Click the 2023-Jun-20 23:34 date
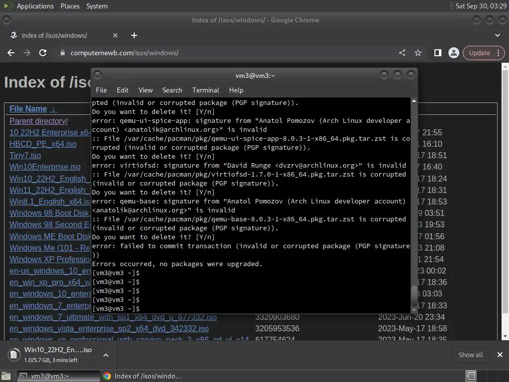This screenshot has width=509, height=382. coord(411,317)
